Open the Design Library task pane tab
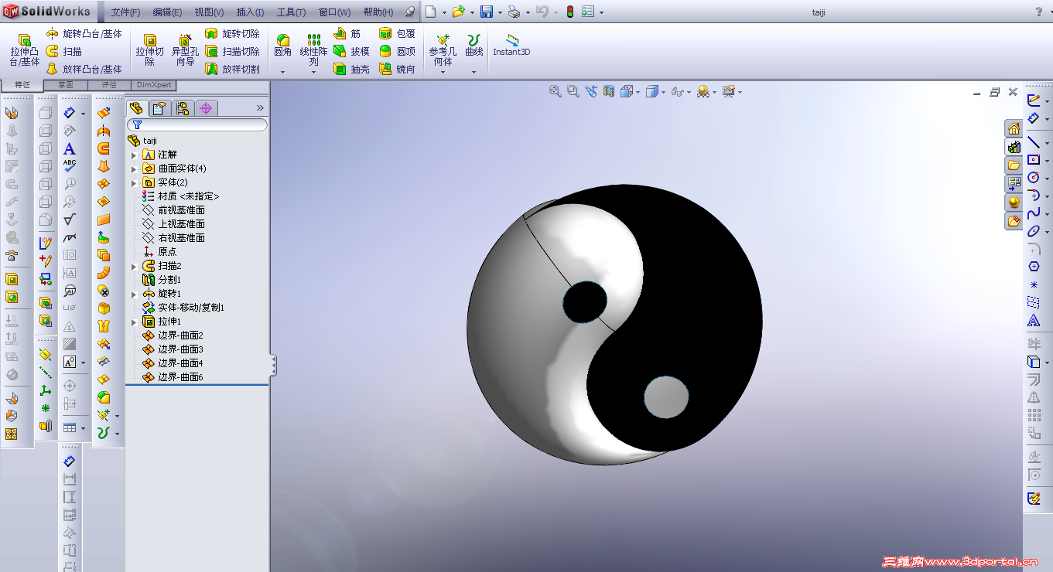 tap(1014, 147)
